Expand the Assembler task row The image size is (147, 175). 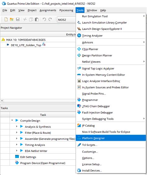[17, 138]
